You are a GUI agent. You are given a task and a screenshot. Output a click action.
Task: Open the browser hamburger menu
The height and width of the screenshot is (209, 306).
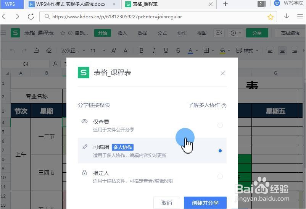point(300,16)
